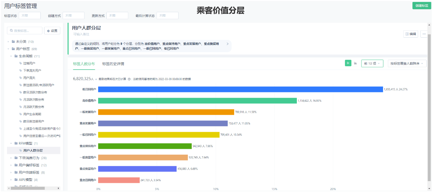Screen dimensions: 432x193
Task: Switch to the 标签历史详情 tab
Action: click(113, 64)
